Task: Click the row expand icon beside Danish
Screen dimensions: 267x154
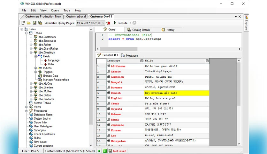Action: click(108, 93)
